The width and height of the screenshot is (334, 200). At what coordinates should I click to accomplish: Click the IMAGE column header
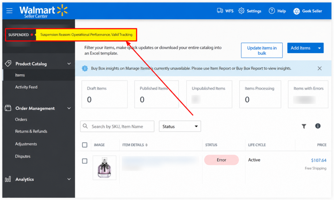pyautogui.click(x=99, y=145)
